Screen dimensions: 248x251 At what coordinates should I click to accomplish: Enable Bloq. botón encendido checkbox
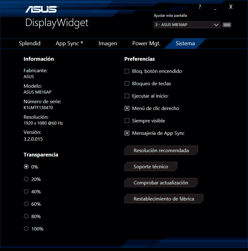tap(127, 71)
